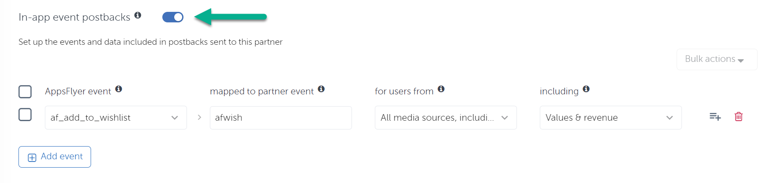784x183 pixels.
Task: Open the af_add_to_wishlist event dropdown
Action: pyautogui.click(x=116, y=118)
